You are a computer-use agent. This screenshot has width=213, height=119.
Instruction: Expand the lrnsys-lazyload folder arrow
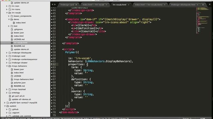(7, 89)
